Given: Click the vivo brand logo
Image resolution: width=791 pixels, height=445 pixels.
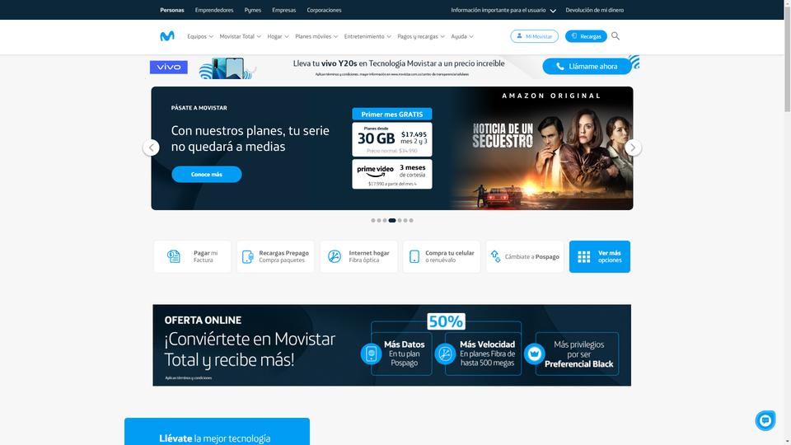Looking at the screenshot, I should pyautogui.click(x=168, y=67).
